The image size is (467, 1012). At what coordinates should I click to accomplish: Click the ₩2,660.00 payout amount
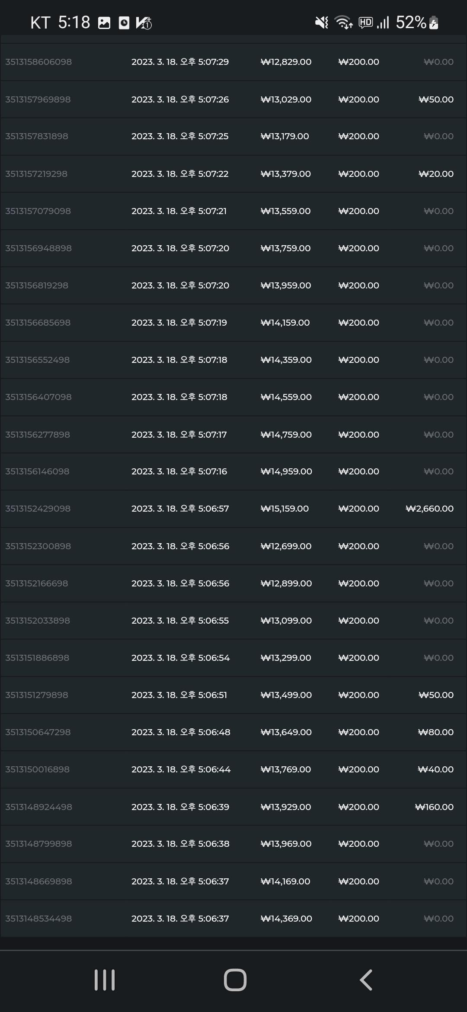[x=429, y=509]
